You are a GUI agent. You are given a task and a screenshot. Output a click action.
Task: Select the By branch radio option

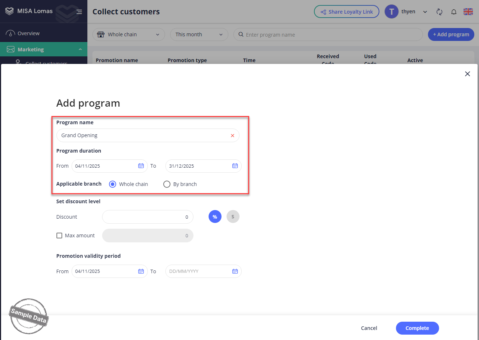167,184
